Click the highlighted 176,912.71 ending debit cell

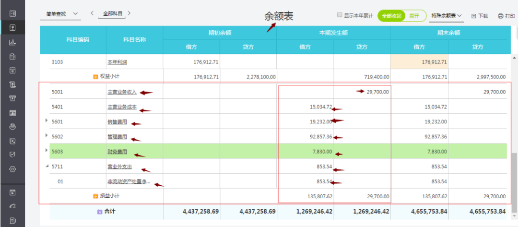tap(419, 62)
